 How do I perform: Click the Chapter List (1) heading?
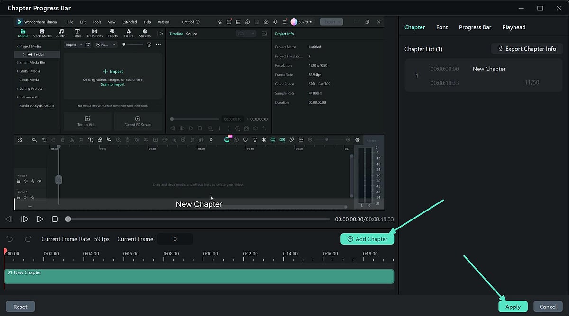click(x=423, y=49)
